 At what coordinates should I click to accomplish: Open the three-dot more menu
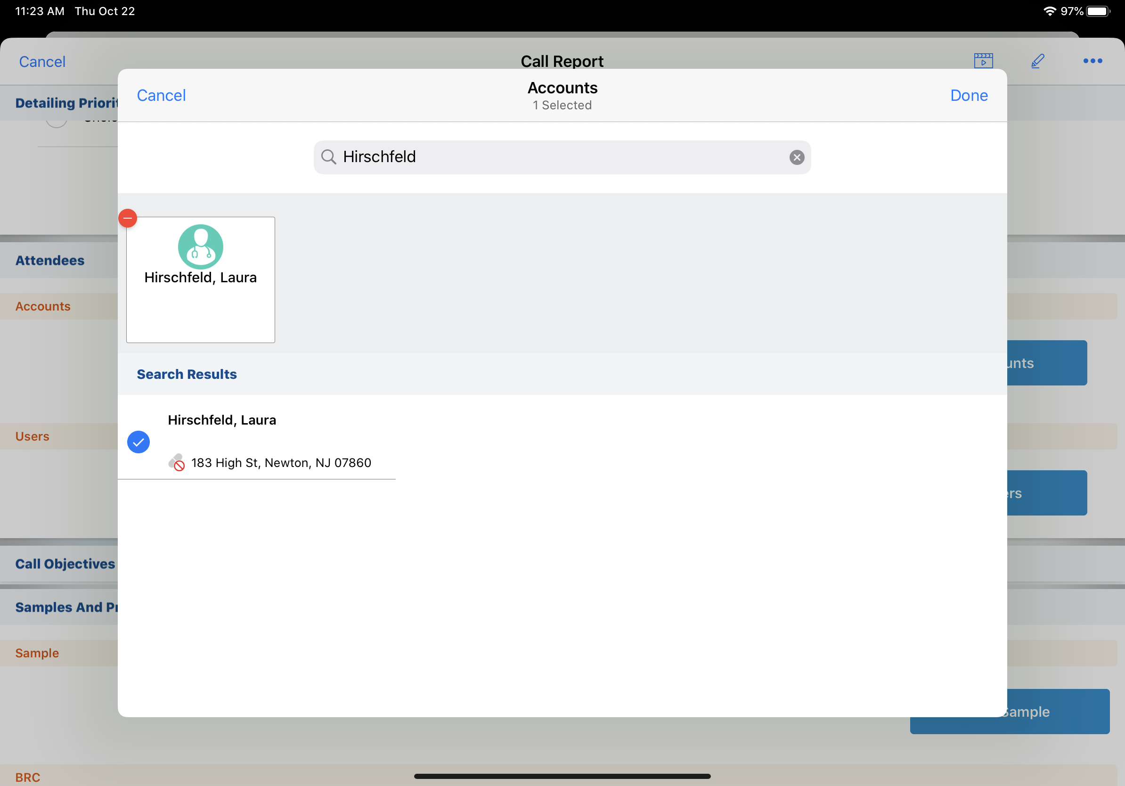click(1092, 61)
